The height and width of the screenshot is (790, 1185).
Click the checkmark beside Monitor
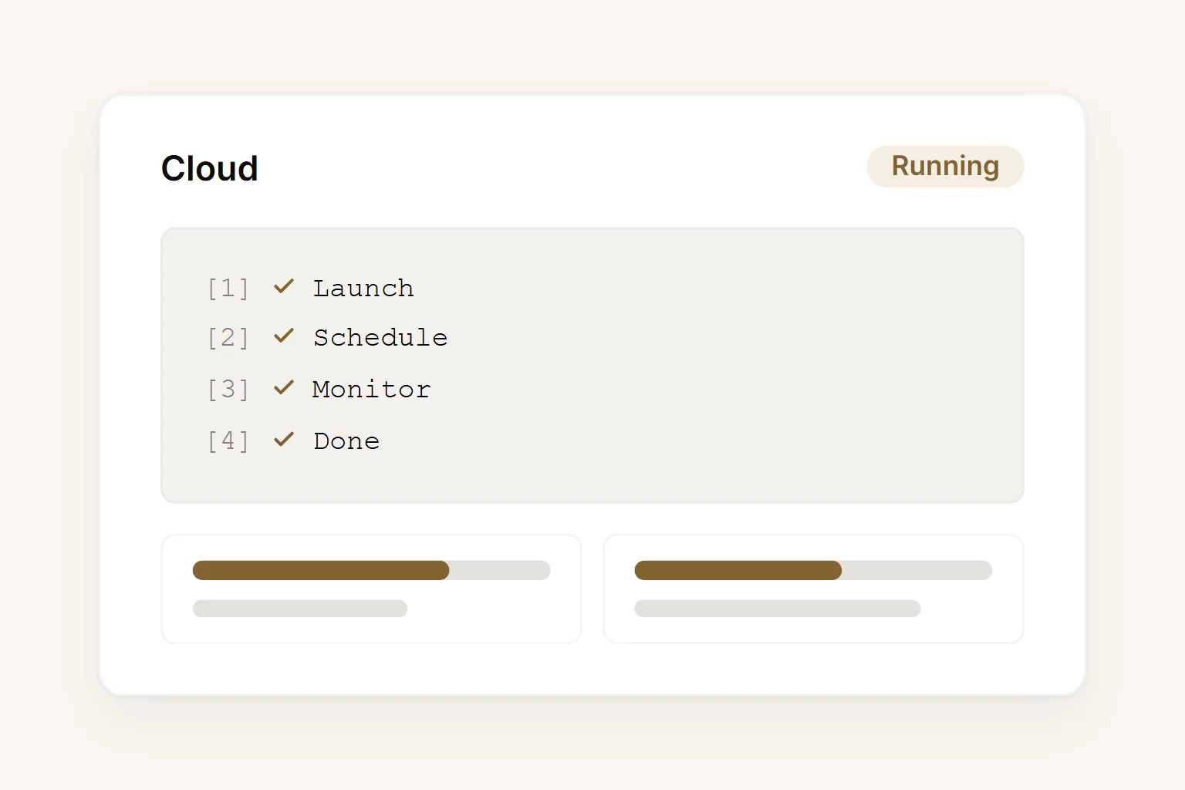[x=284, y=387]
